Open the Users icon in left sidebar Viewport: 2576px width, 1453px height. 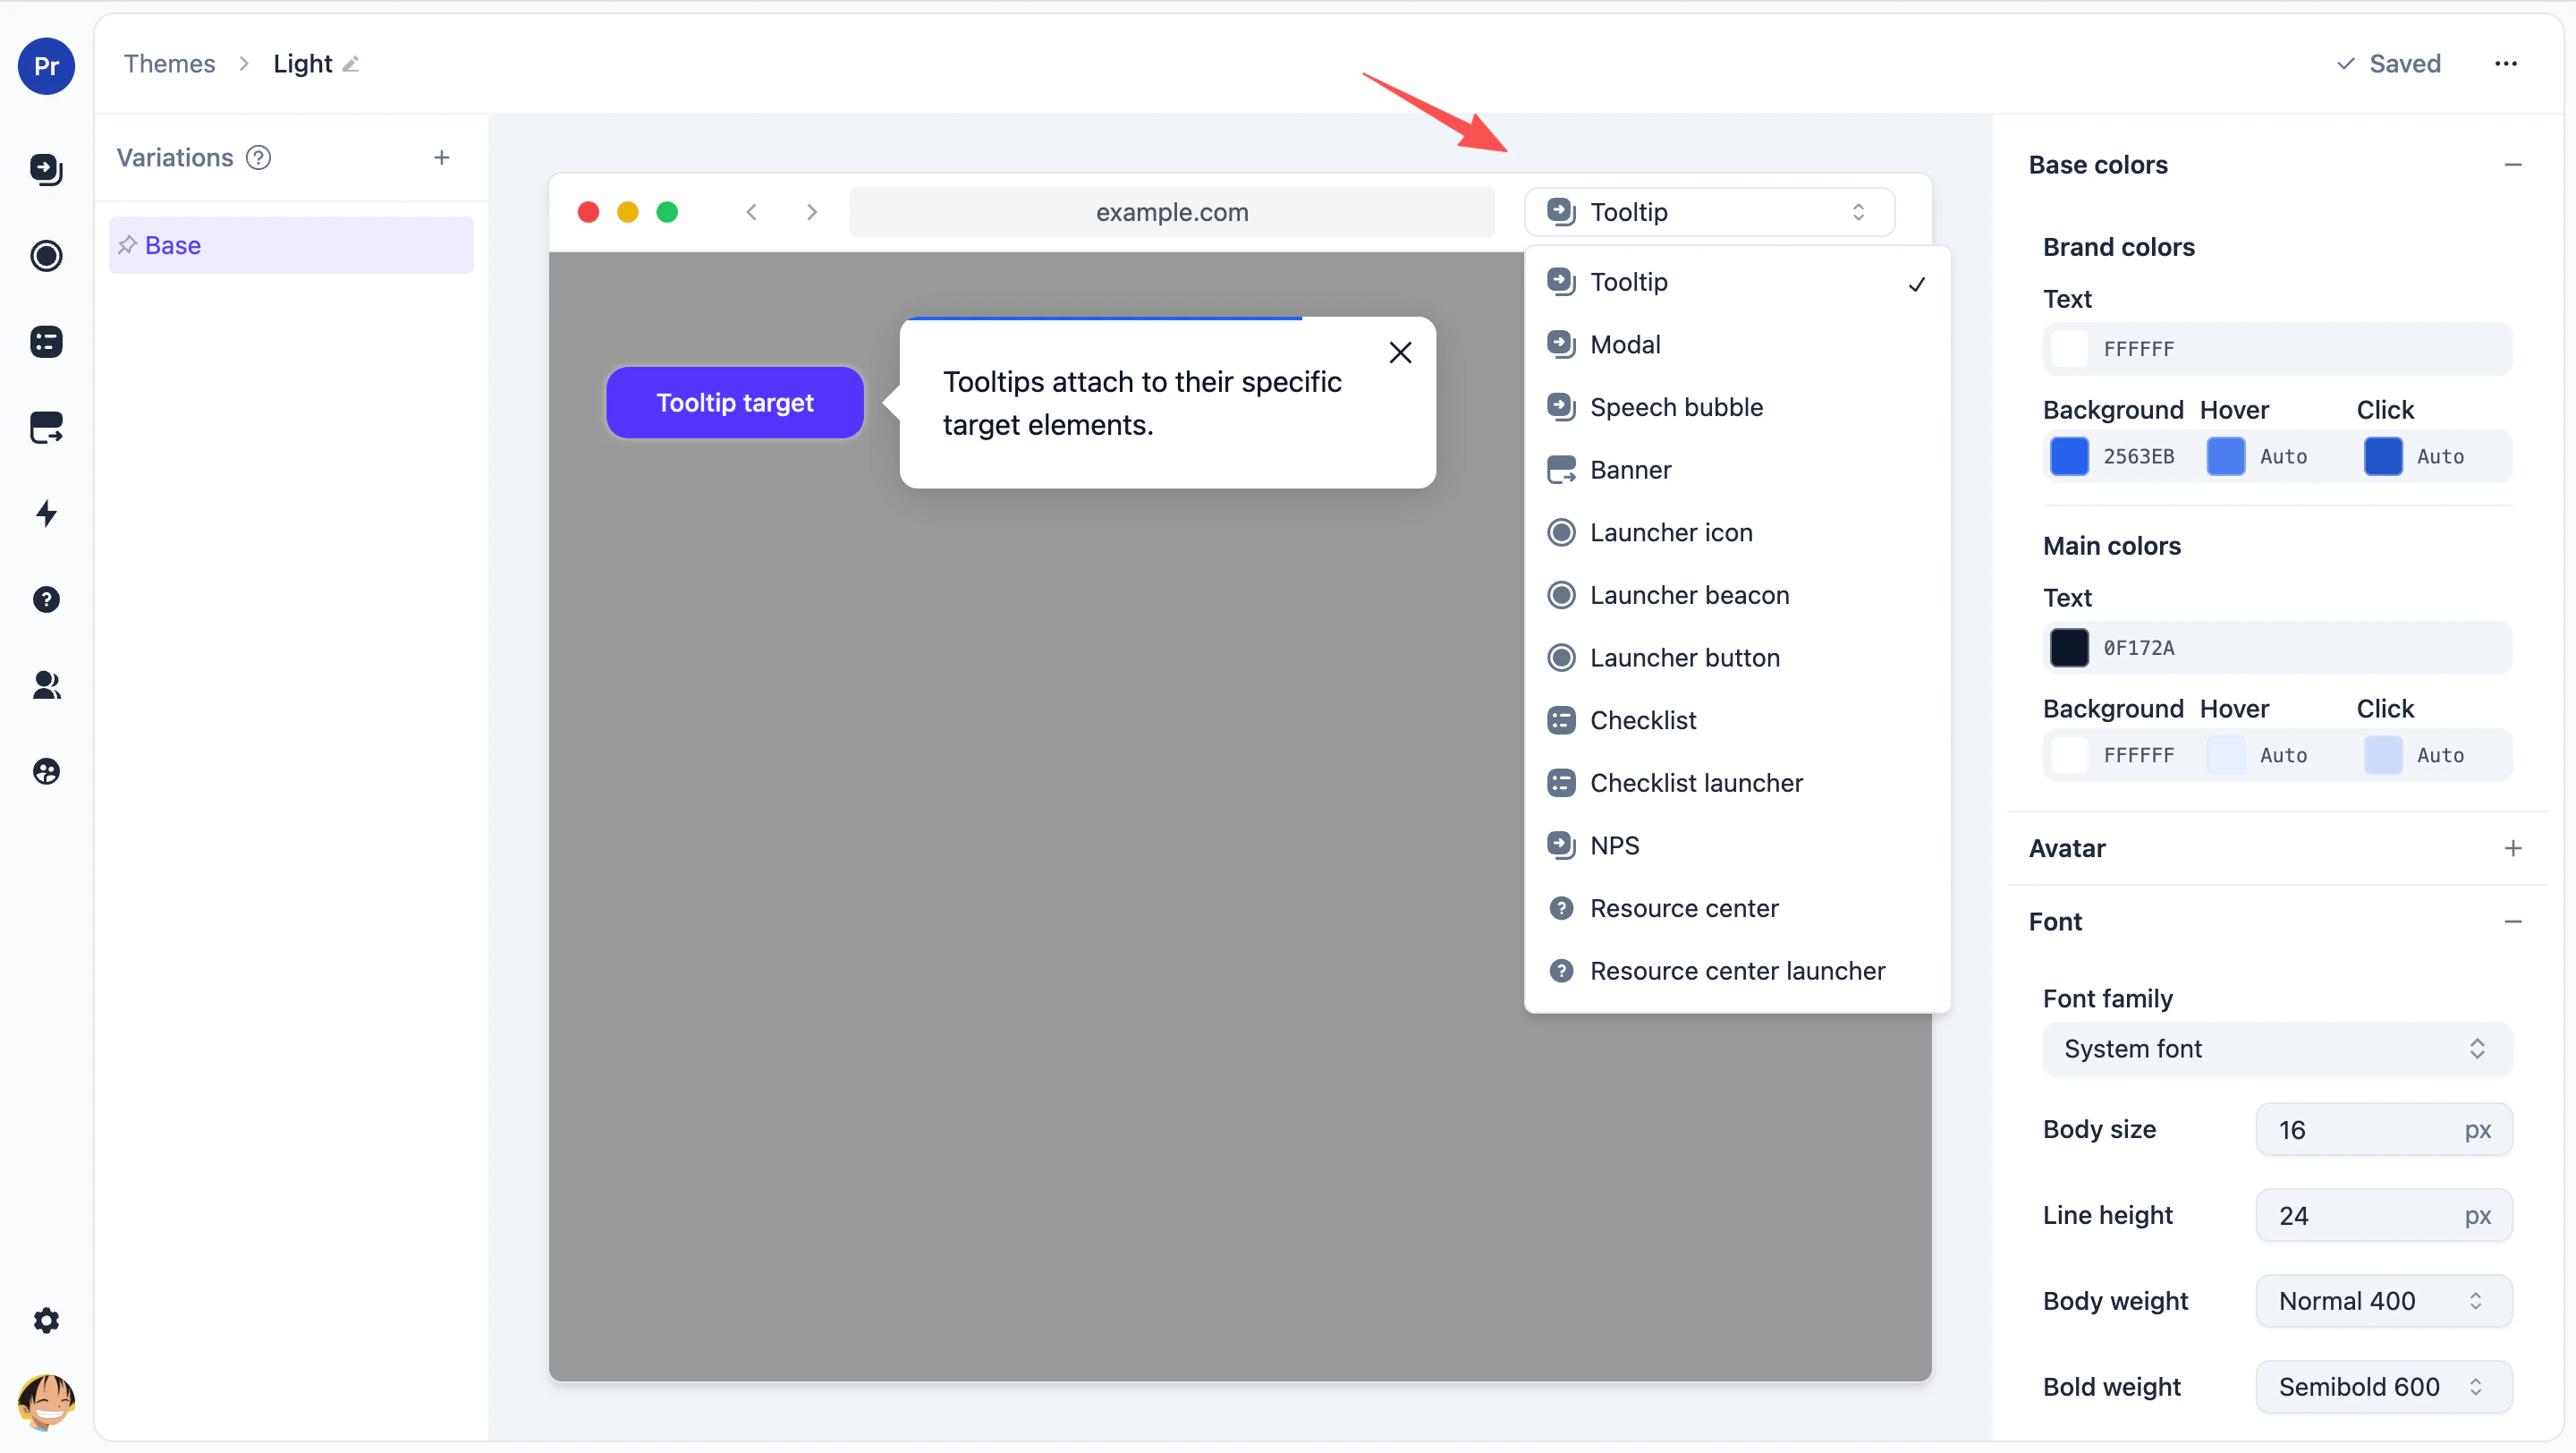(46, 686)
